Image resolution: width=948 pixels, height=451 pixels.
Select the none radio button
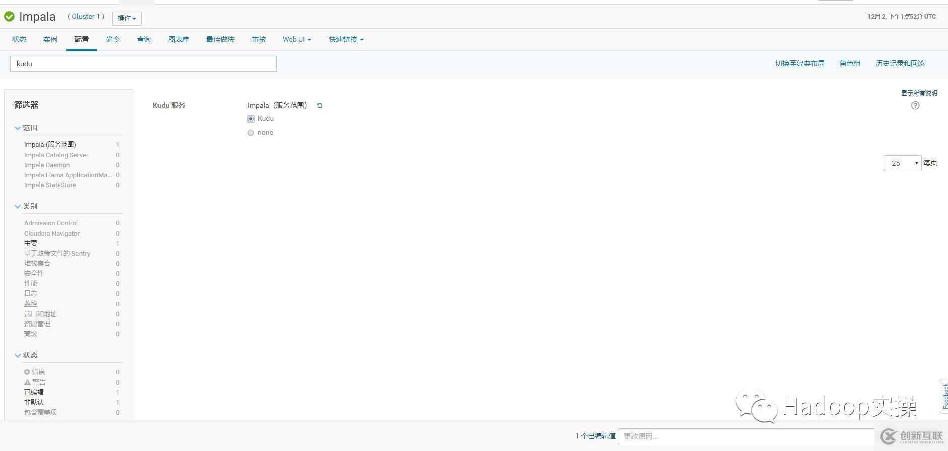click(x=251, y=133)
